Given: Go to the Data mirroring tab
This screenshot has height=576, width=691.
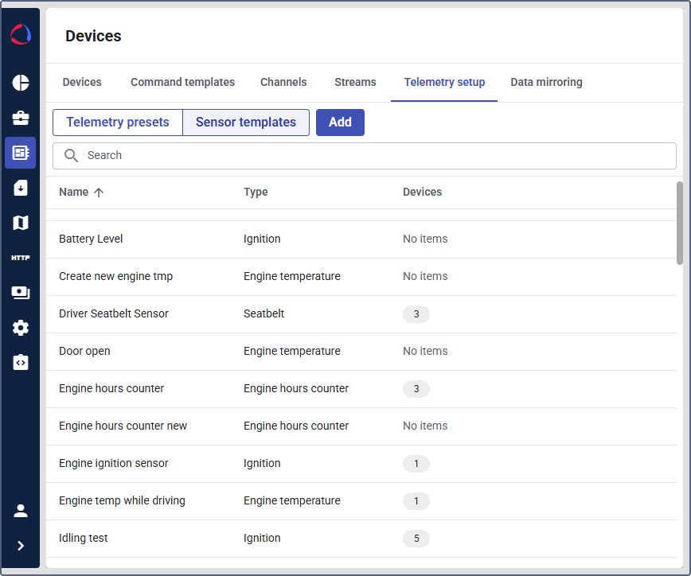Looking at the screenshot, I should click(x=546, y=82).
